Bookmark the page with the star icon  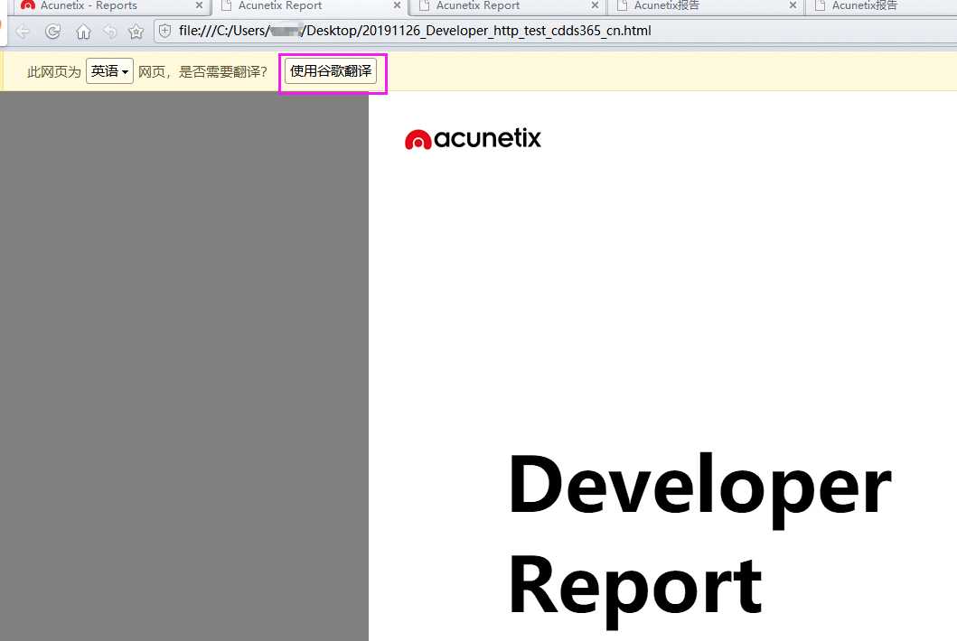[136, 31]
